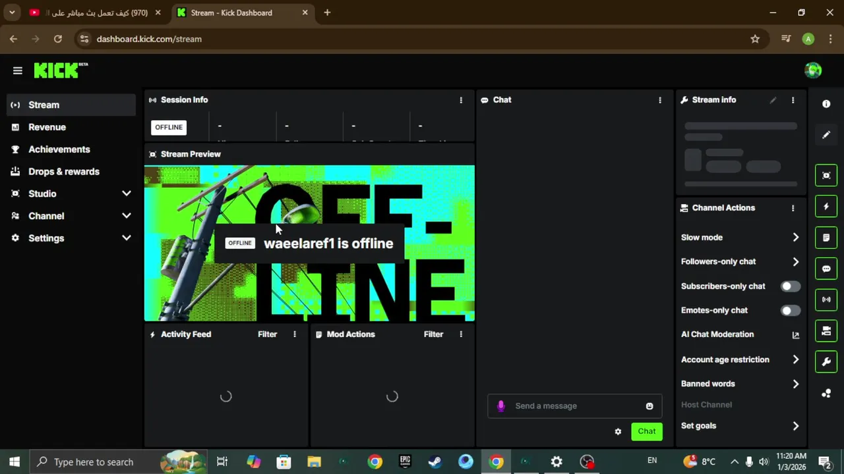Screen dimensions: 844x474
Task: Open a new browser tab
Action: (327, 13)
